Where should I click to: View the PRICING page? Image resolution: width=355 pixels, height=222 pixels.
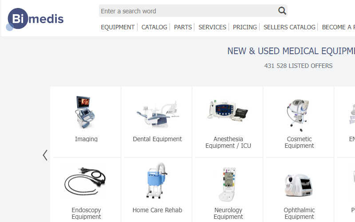tap(245, 27)
